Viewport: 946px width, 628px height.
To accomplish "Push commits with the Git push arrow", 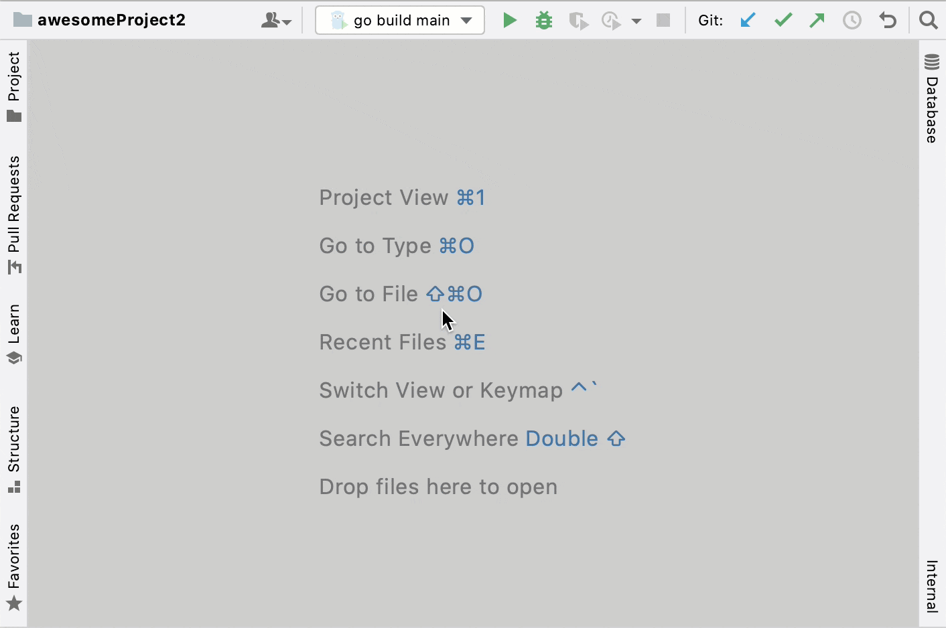I will 817,20.
